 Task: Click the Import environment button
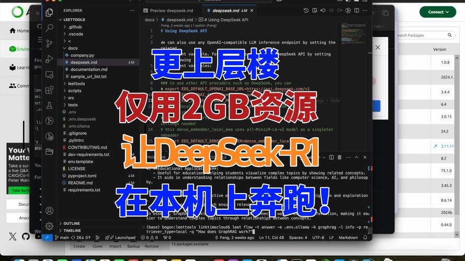click(x=116, y=246)
